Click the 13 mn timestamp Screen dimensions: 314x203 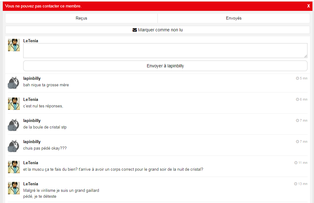point(303,184)
